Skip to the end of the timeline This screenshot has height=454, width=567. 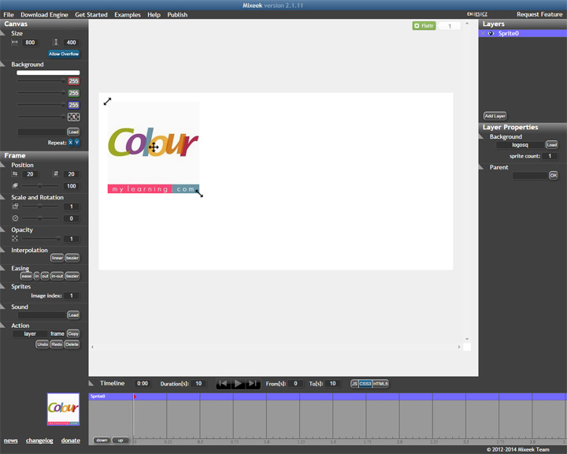(x=253, y=383)
